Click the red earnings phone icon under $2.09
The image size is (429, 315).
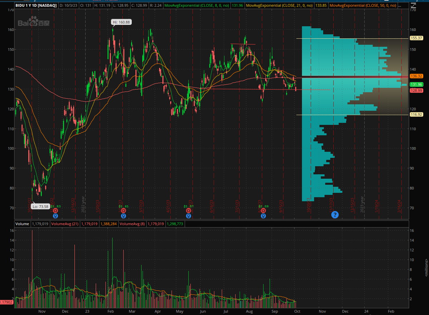[263, 211]
